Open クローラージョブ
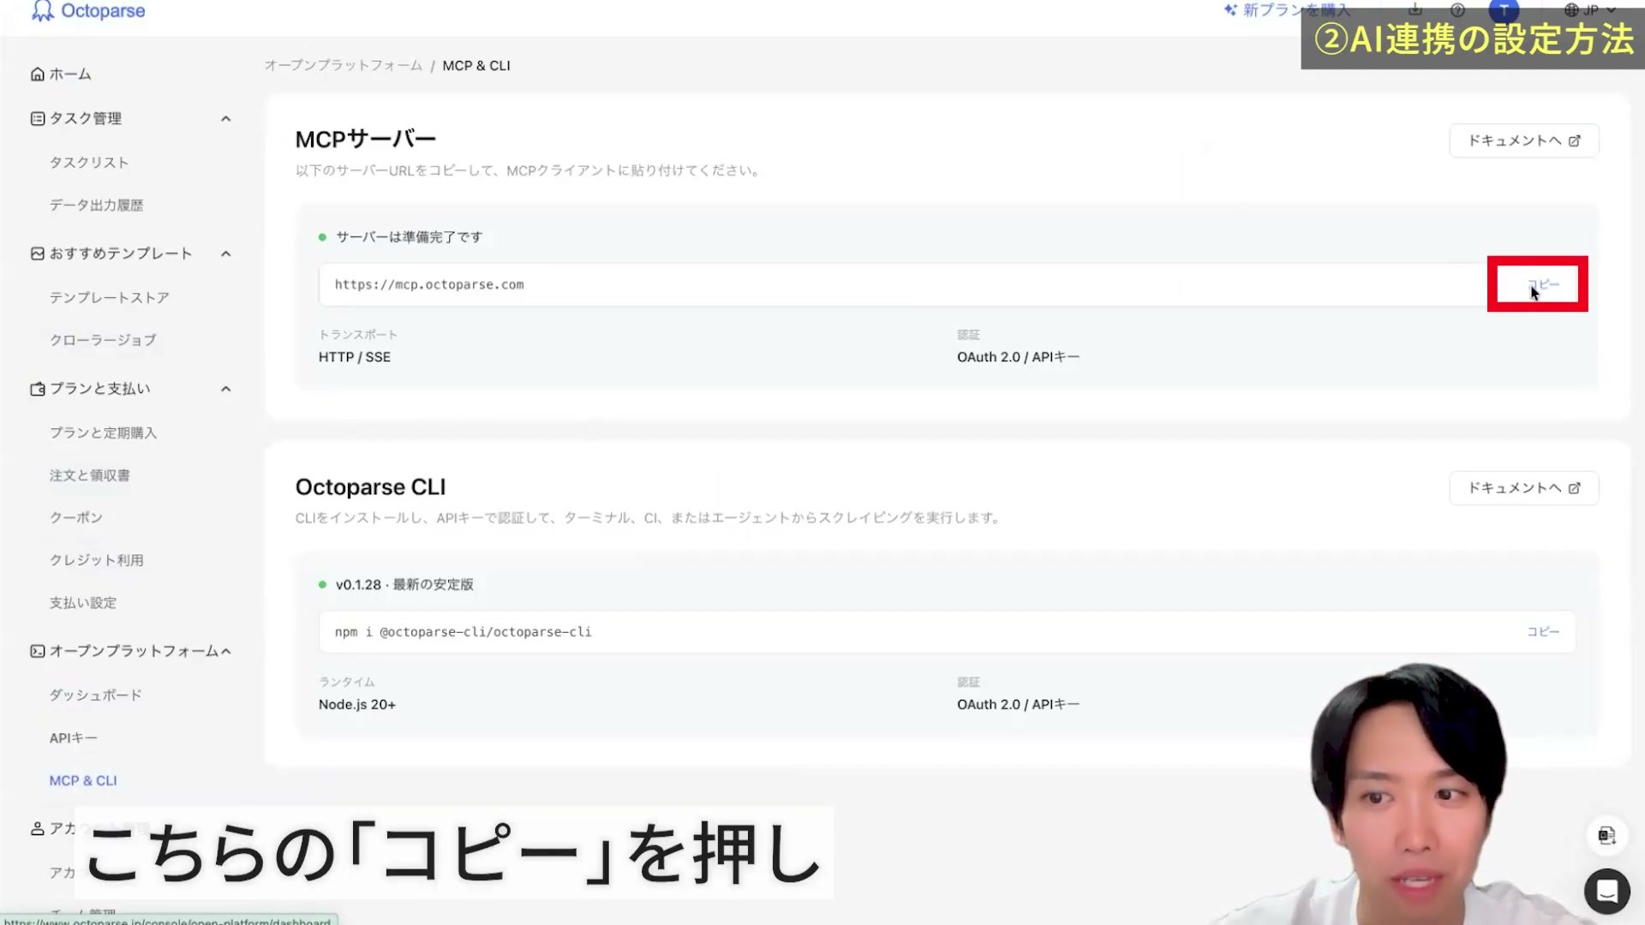Screen dimensions: 1645x925 click(x=103, y=341)
